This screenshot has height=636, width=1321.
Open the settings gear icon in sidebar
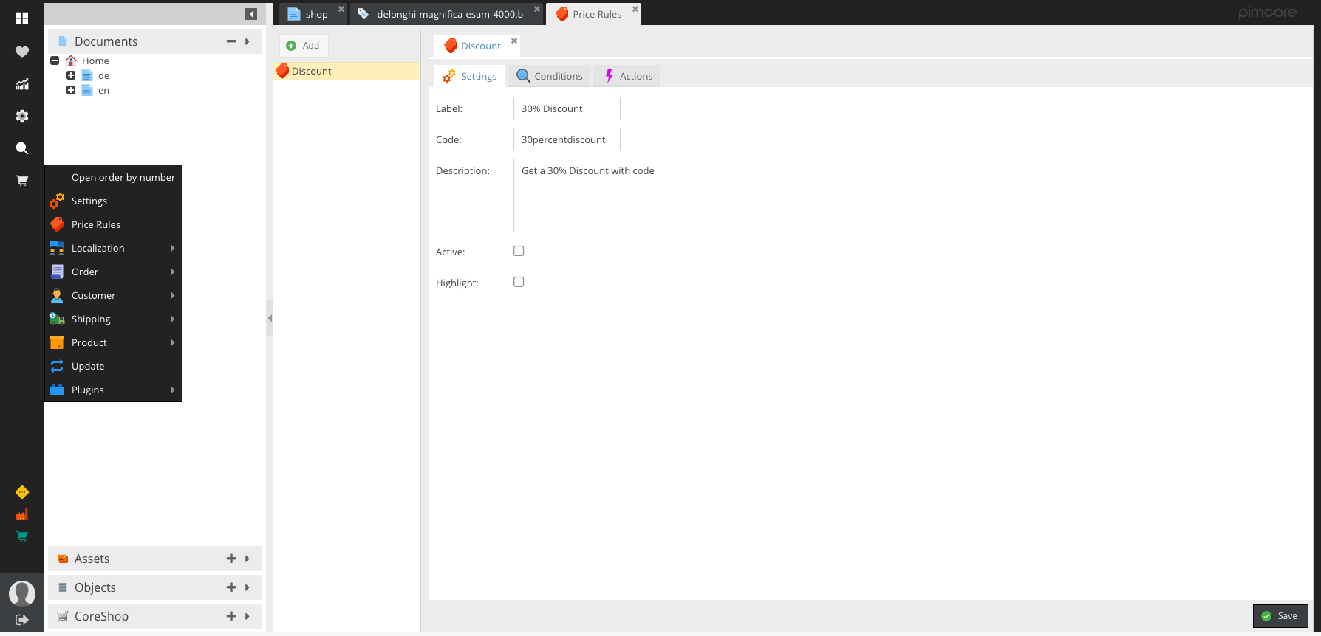pyautogui.click(x=22, y=116)
